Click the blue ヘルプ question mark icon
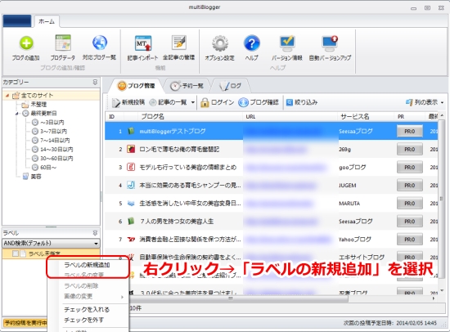 click(252, 43)
